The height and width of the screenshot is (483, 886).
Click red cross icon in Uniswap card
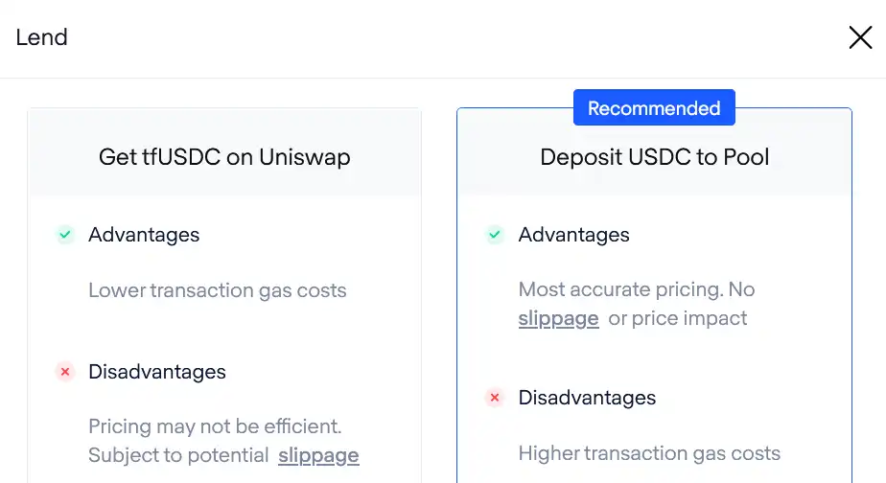coord(65,372)
